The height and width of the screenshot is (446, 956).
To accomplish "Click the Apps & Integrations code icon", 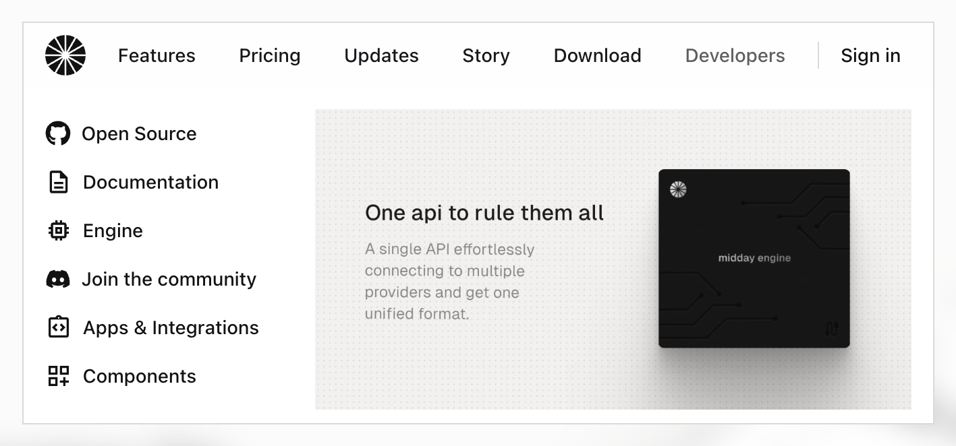I will pyautogui.click(x=59, y=327).
